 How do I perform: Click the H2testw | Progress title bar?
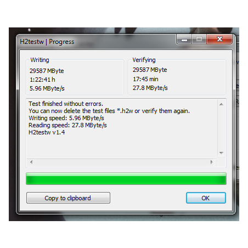pos(97,42)
